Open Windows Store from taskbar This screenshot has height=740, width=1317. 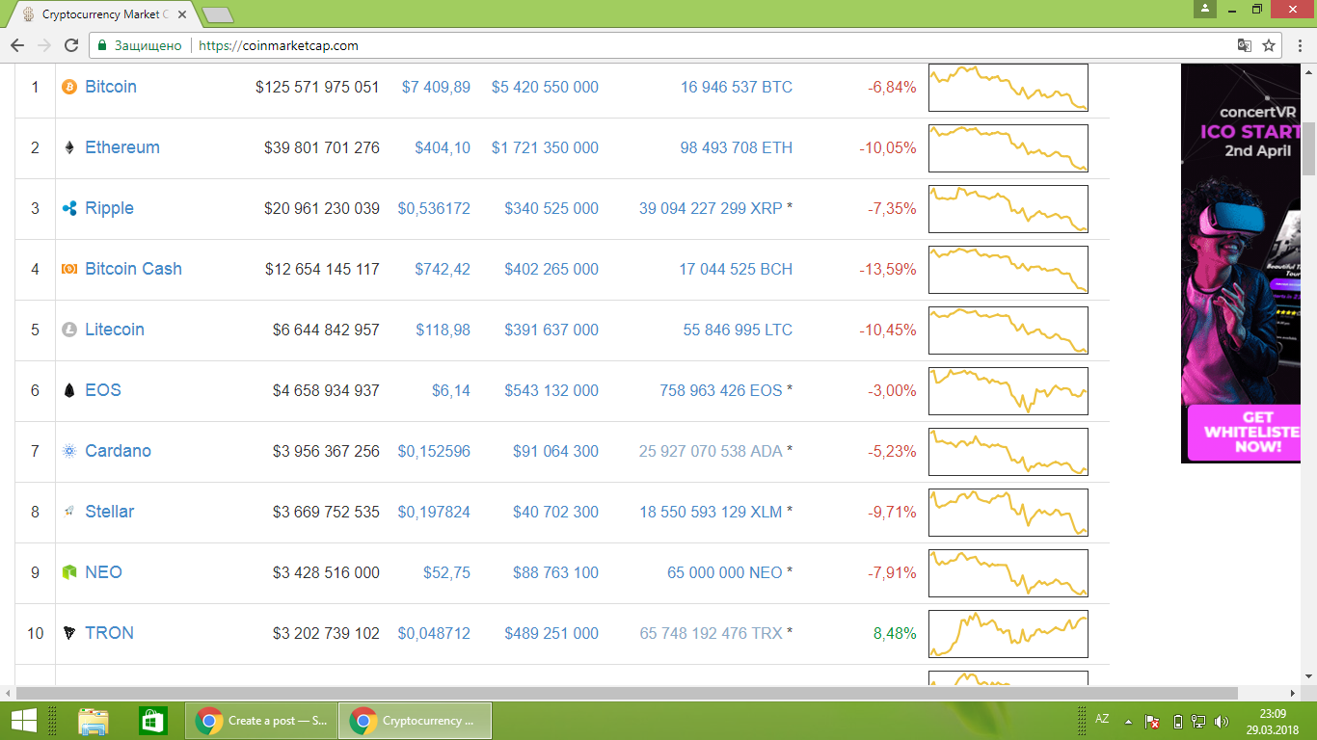point(152,720)
